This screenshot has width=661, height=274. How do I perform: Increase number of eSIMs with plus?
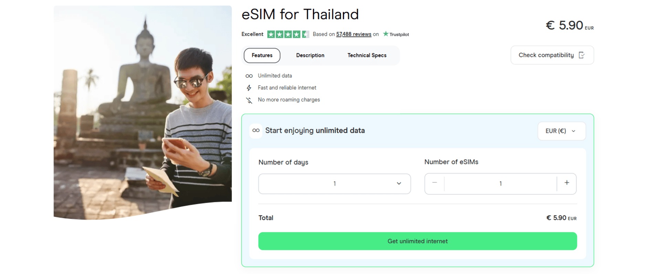[567, 183]
